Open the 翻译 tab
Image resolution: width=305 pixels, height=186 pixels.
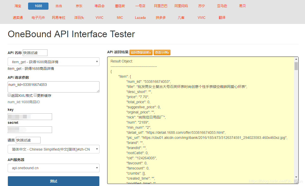point(222,18)
